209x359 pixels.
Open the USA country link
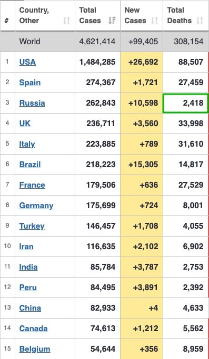pos(27,62)
